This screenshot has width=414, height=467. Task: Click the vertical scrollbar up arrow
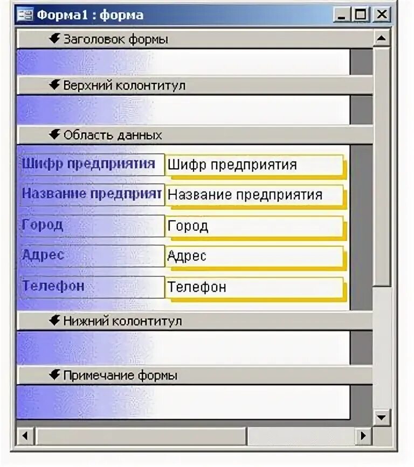click(x=382, y=38)
